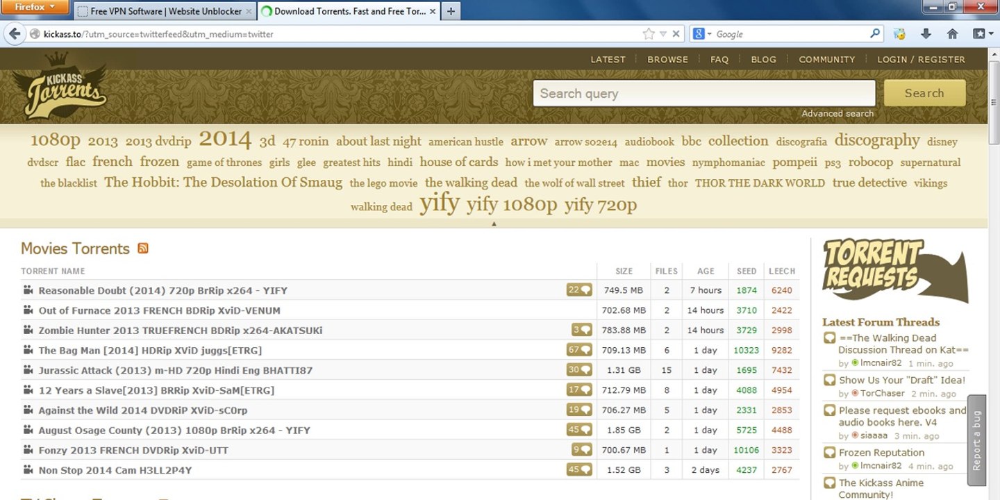Open the Non Stop 2014 Cam torrent

tap(115, 470)
